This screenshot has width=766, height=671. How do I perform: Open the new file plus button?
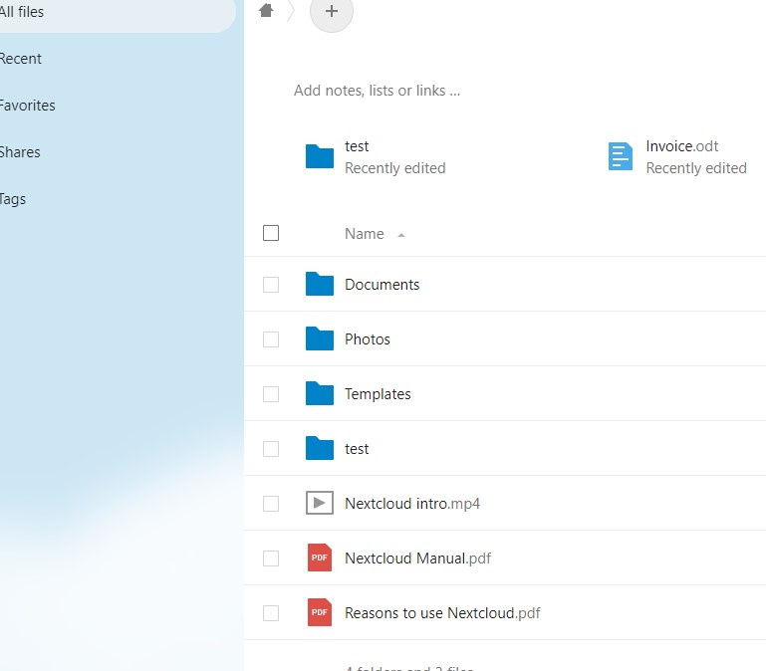[x=332, y=11]
